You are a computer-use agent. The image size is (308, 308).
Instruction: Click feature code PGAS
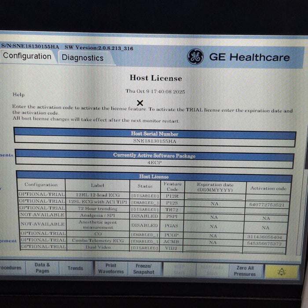pyautogui.click(x=172, y=226)
